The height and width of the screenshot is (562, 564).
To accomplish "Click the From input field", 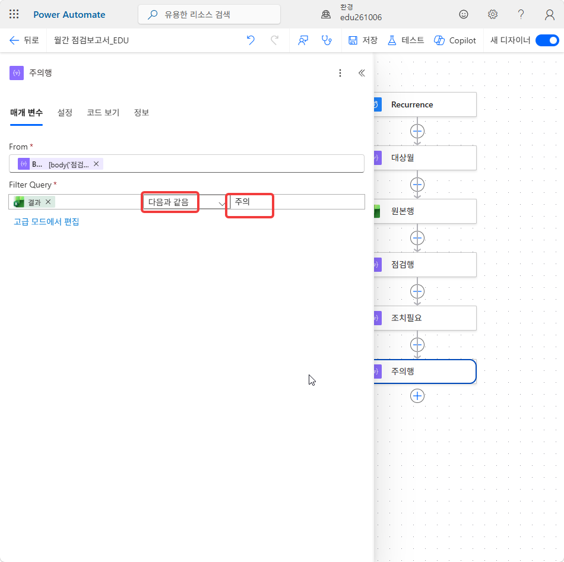I will pos(186,164).
